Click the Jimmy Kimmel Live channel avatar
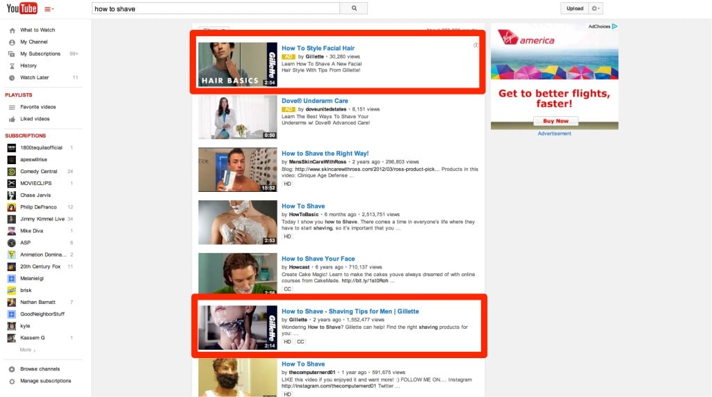 (12, 219)
